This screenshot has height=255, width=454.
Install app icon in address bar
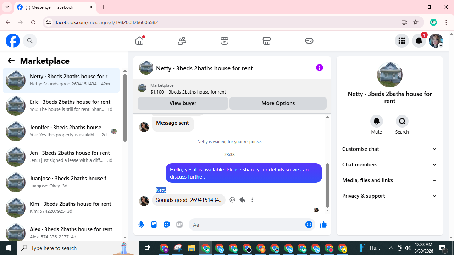(x=404, y=22)
